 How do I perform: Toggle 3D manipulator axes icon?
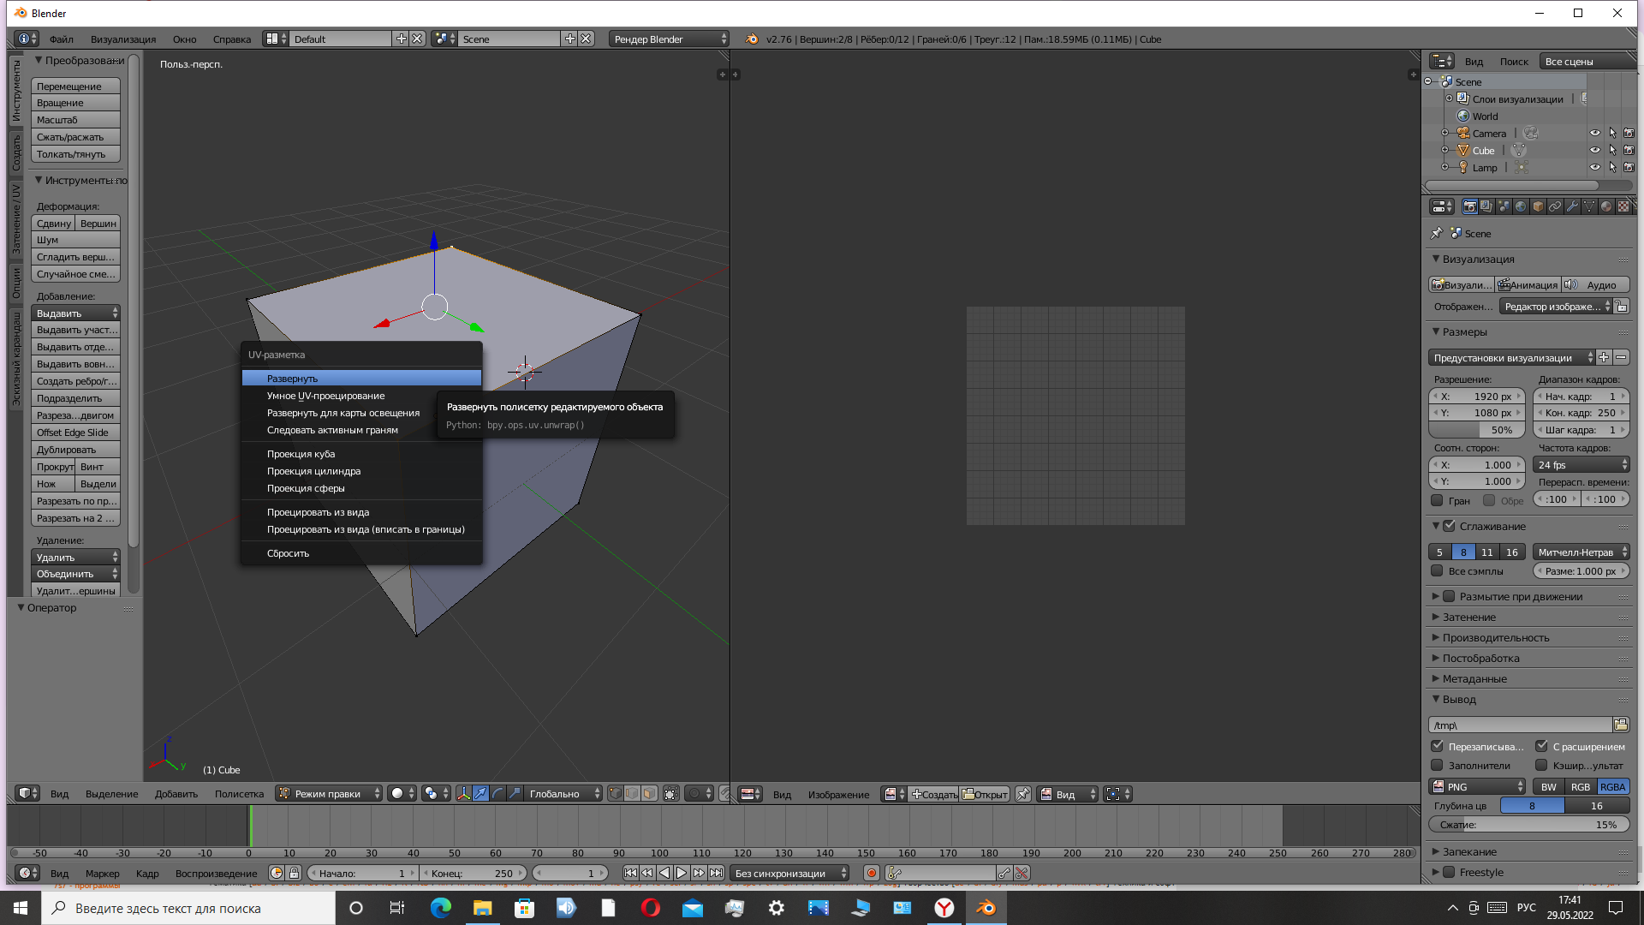click(463, 794)
